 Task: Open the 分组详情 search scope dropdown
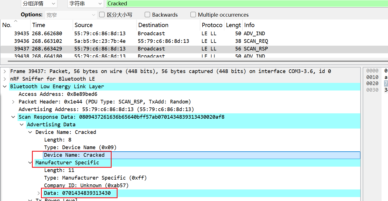pyautogui.click(x=39, y=4)
